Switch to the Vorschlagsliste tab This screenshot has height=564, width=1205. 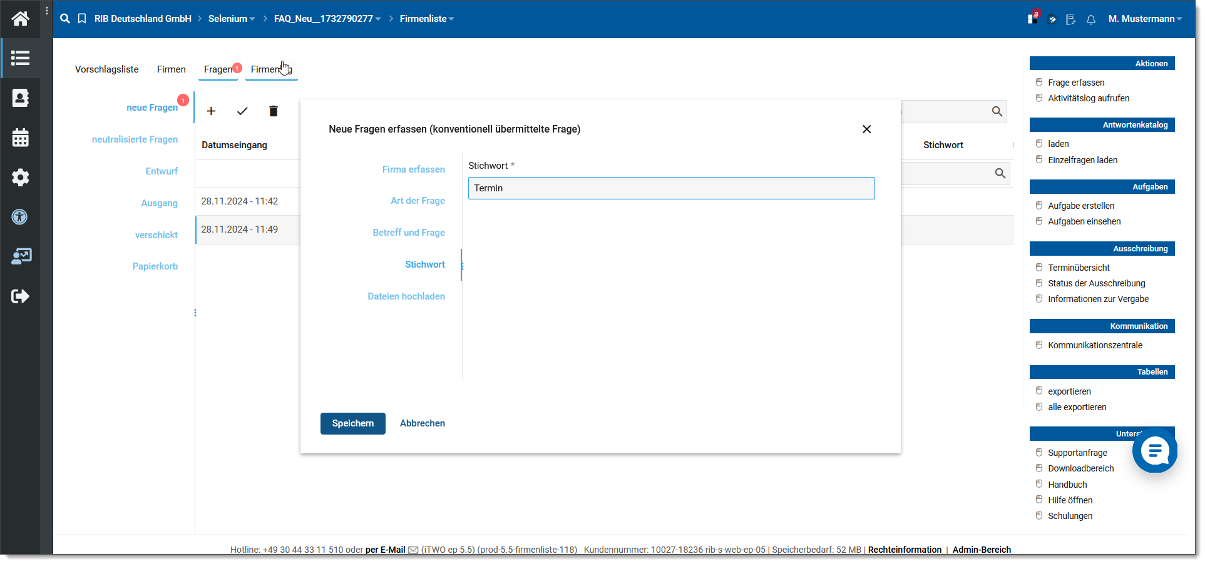coord(106,69)
